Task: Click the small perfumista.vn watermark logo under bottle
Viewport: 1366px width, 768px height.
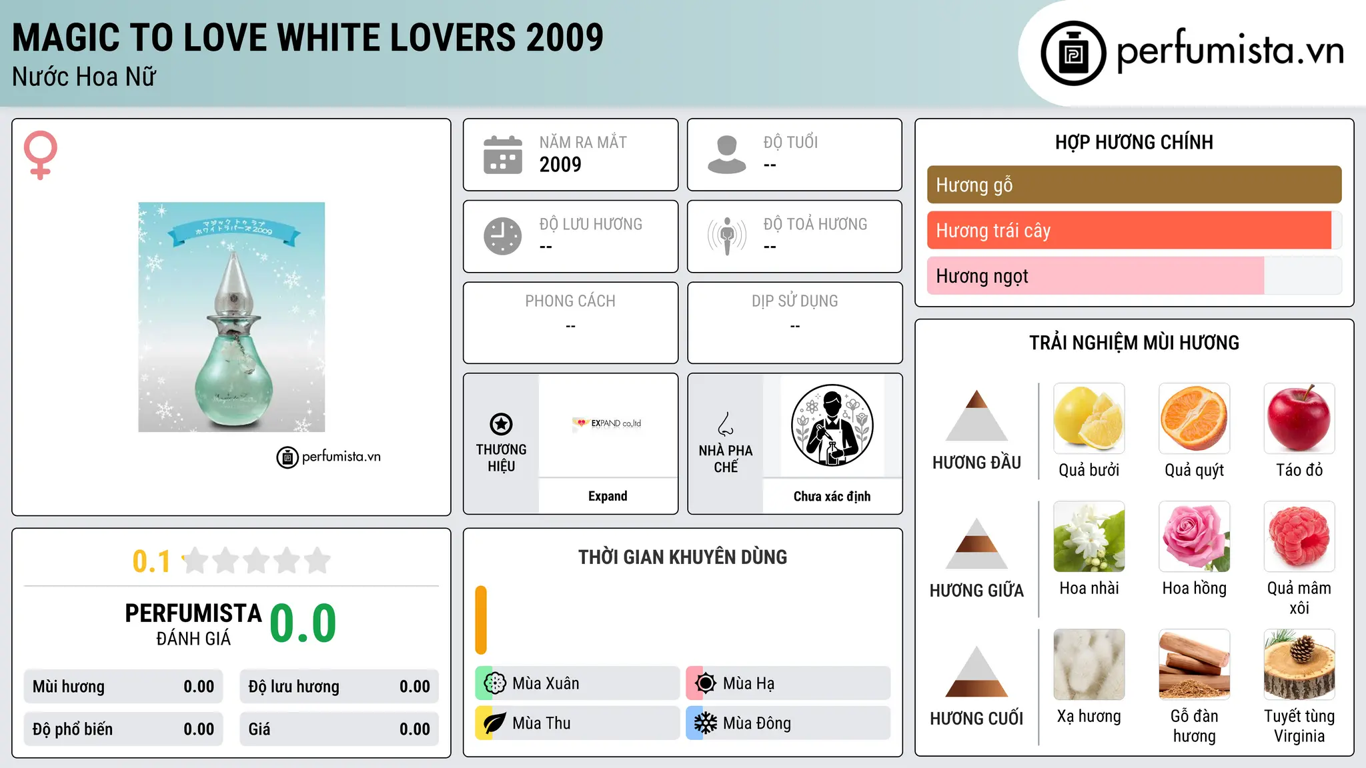Action: [329, 457]
